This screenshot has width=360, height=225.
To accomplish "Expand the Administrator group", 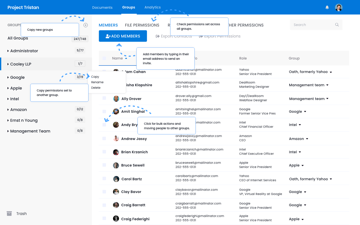I will click(x=8, y=51).
